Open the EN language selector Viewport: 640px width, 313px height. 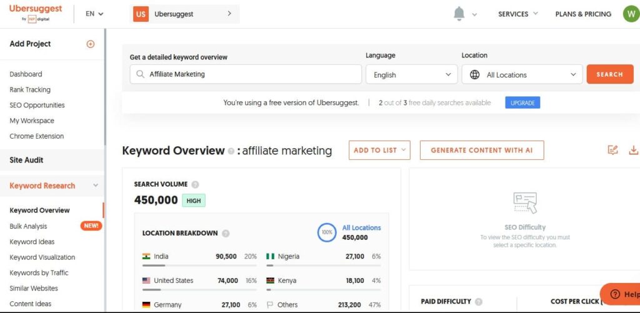94,14
